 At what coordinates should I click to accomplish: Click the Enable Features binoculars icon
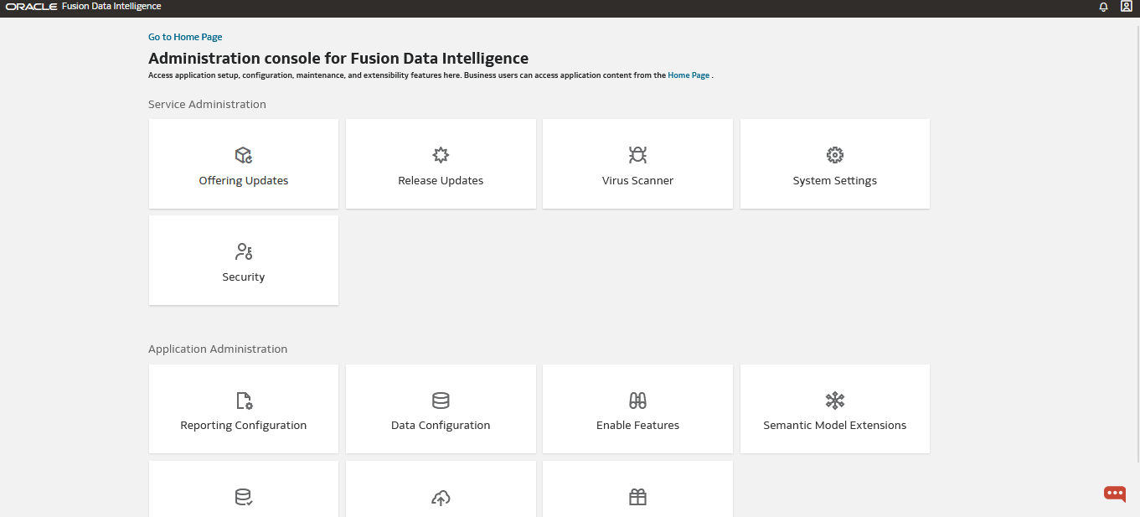[x=637, y=400]
